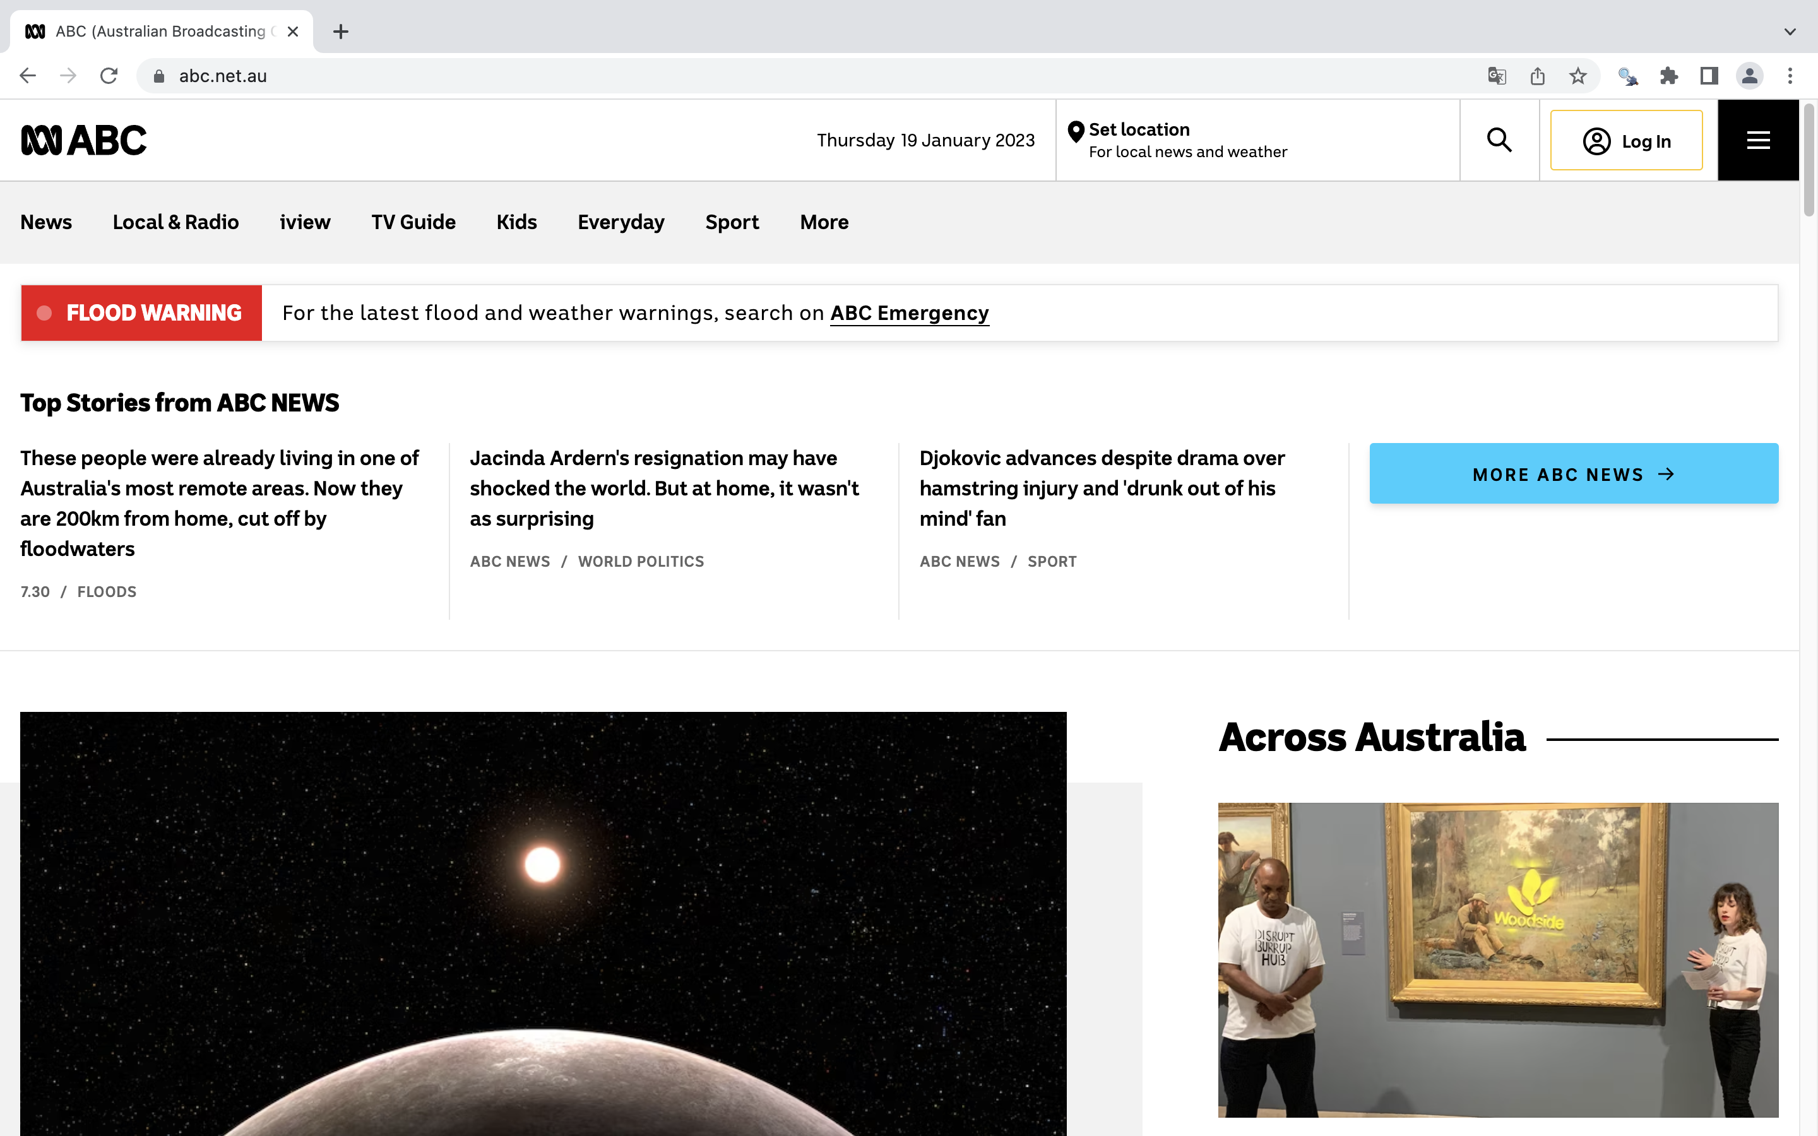Viewport: 1818px width, 1136px height.
Task: Click the Log In button
Action: pos(1627,141)
